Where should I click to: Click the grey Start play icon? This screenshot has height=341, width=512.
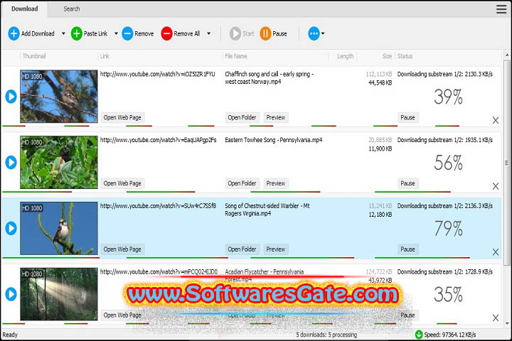tap(235, 33)
